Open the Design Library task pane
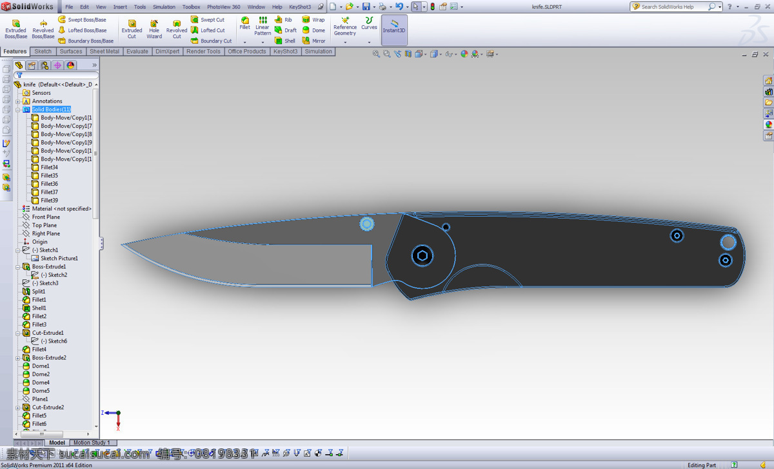Viewport: 774px width, 469px height. click(x=769, y=92)
